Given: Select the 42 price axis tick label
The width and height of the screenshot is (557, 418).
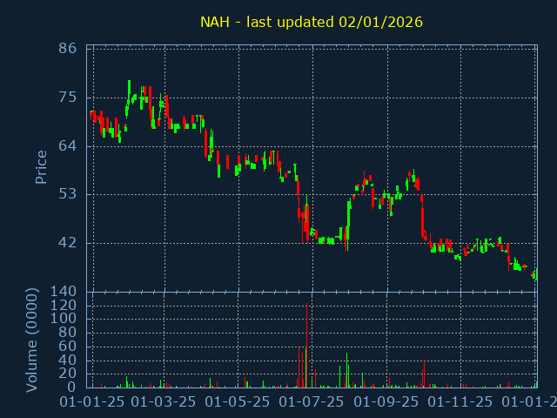Looking at the screenshot, I should (68, 243).
